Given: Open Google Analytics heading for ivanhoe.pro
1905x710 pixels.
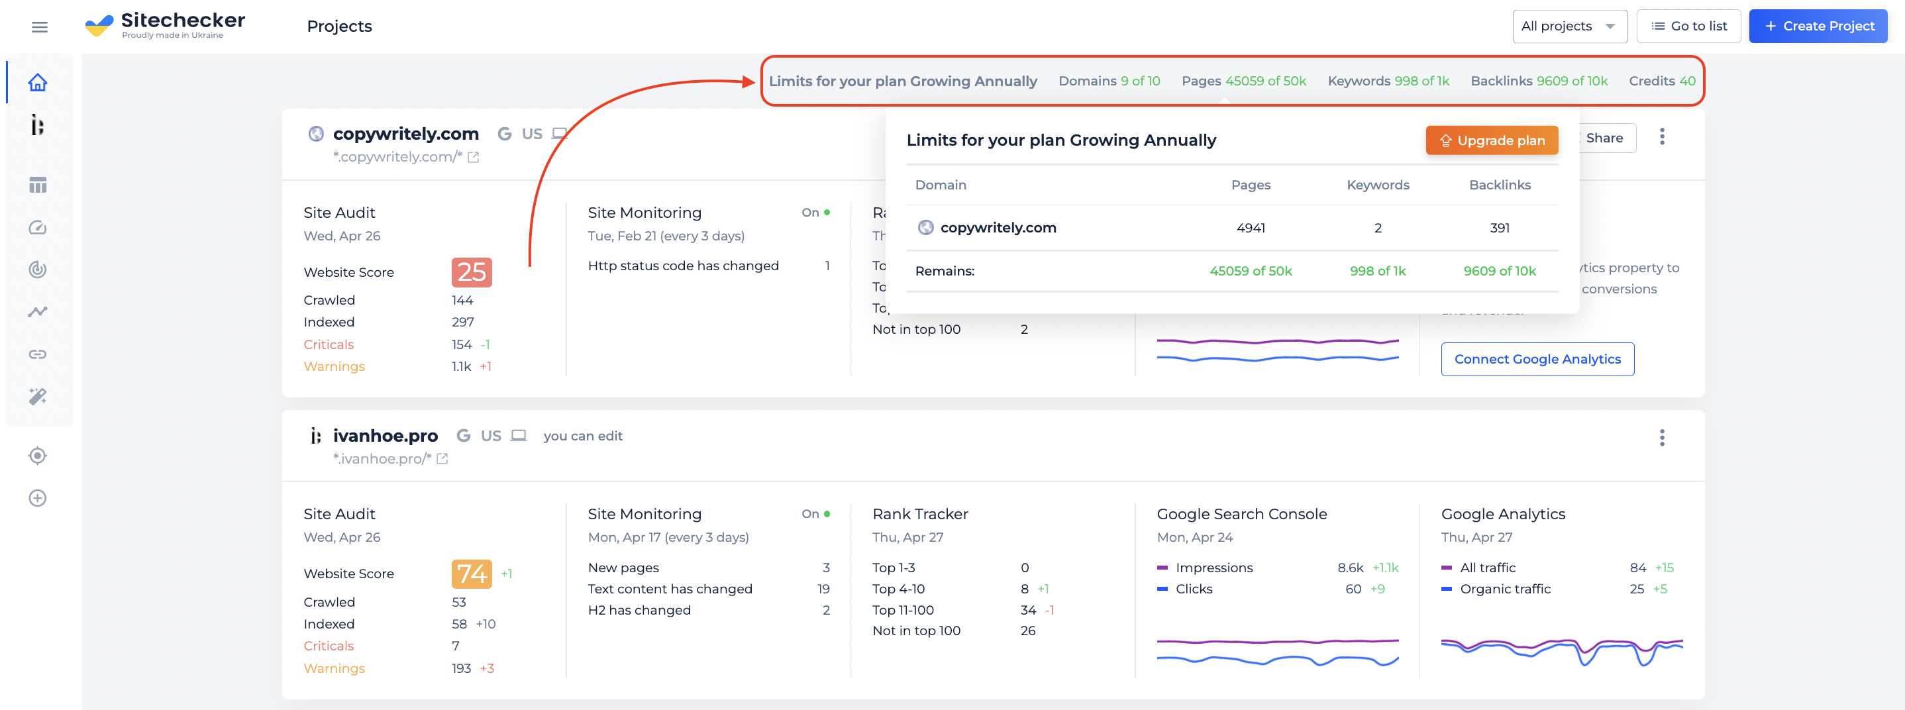Looking at the screenshot, I should click(1504, 514).
